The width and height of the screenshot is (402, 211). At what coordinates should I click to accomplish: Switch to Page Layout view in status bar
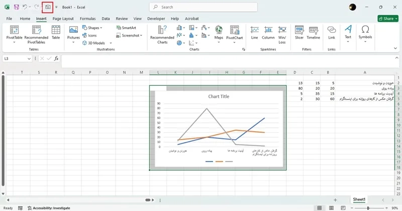[x=330, y=208]
